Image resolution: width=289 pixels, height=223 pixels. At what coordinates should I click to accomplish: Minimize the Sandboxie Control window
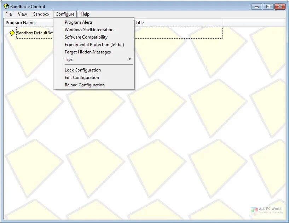[256, 7]
